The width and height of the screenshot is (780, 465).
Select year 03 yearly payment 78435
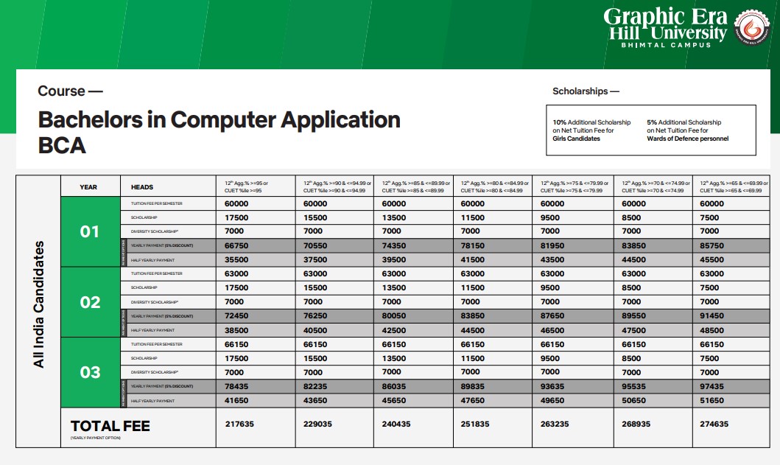click(x=236, y=386)
